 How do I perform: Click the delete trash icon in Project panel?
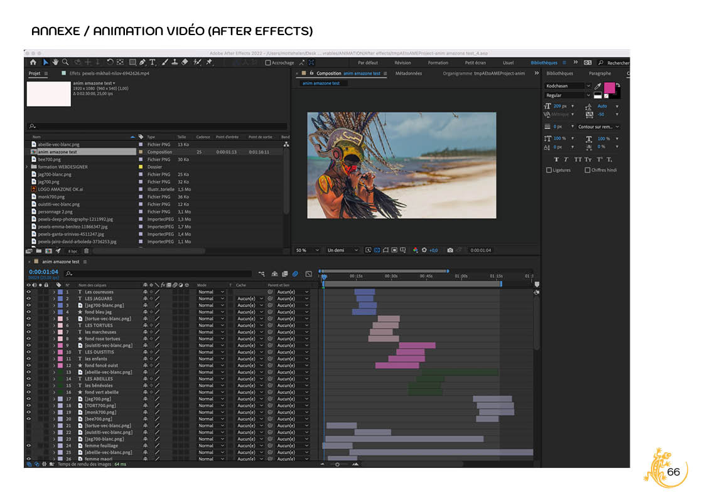pos(87,251)
